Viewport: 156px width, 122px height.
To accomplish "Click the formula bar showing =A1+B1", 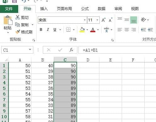I will pyautogui.click(x=117, y=50).
